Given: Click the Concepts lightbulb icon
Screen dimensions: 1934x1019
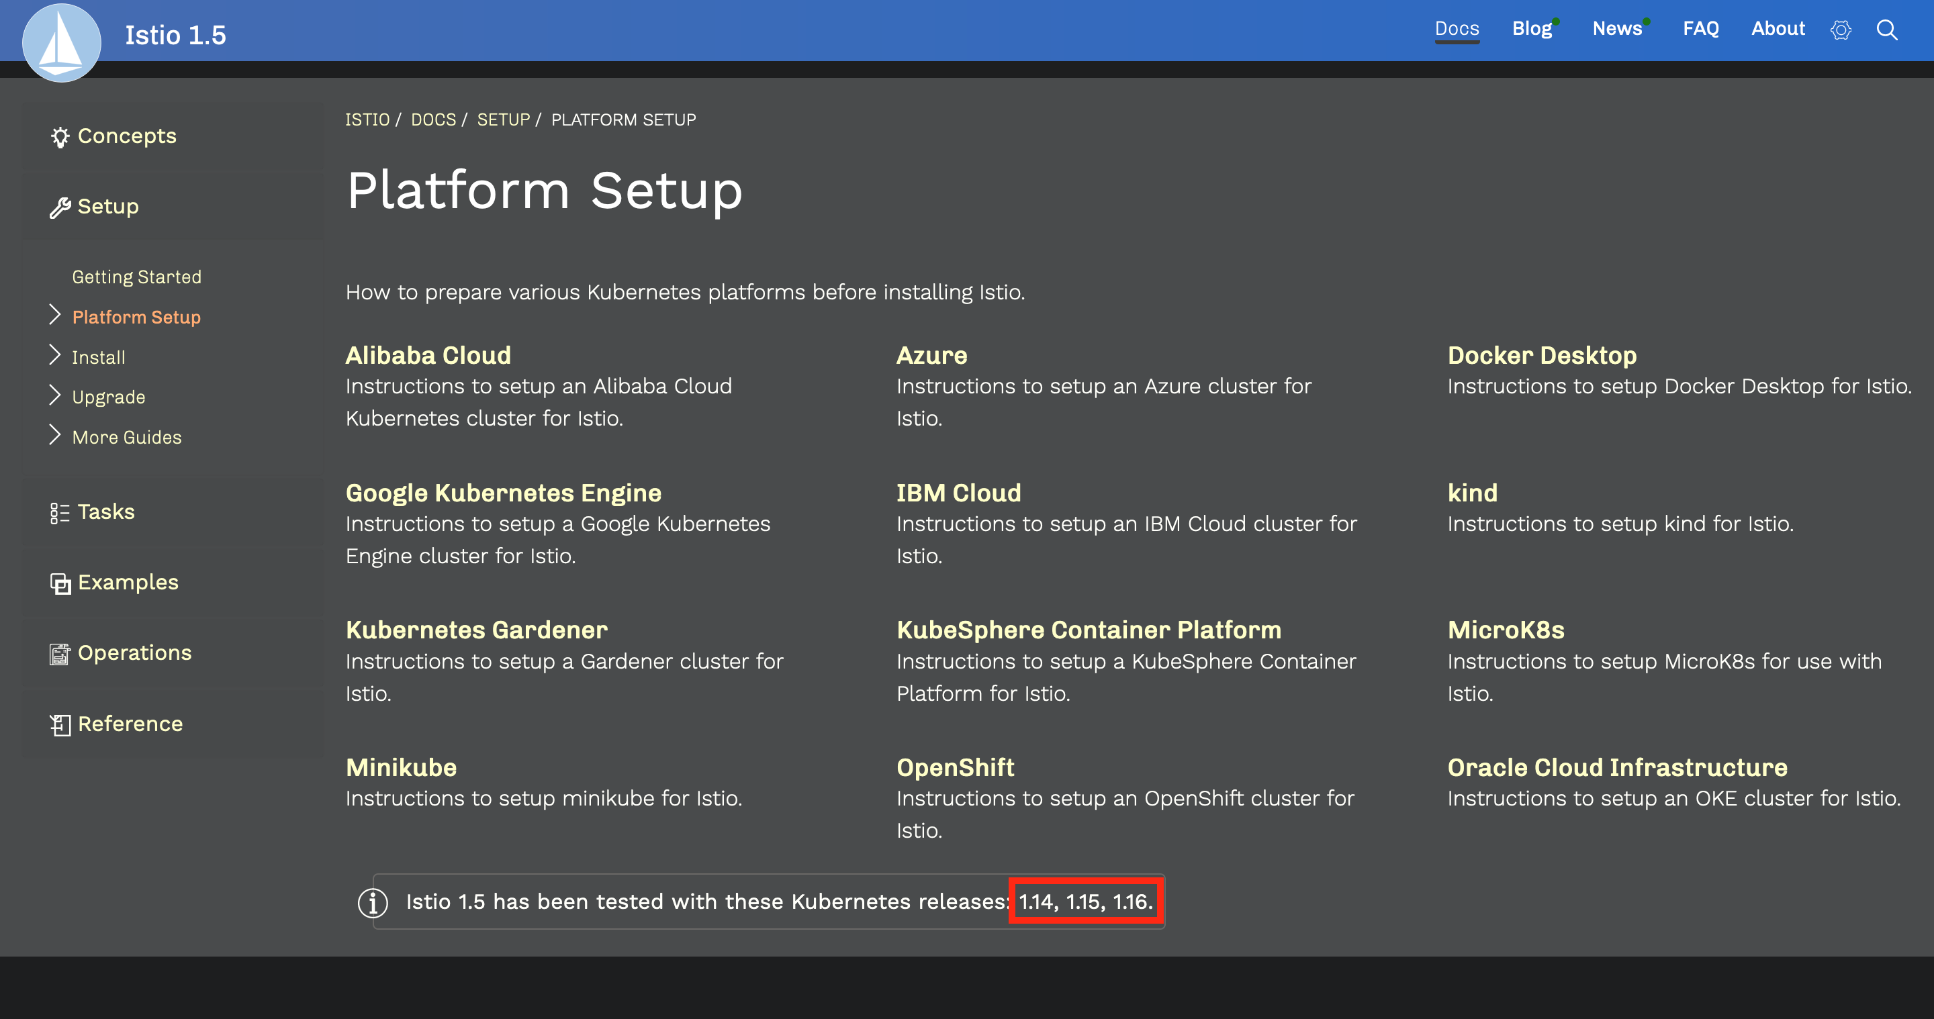Looking at the screenshot, I should pyautogui.click(x=60, y=138).
